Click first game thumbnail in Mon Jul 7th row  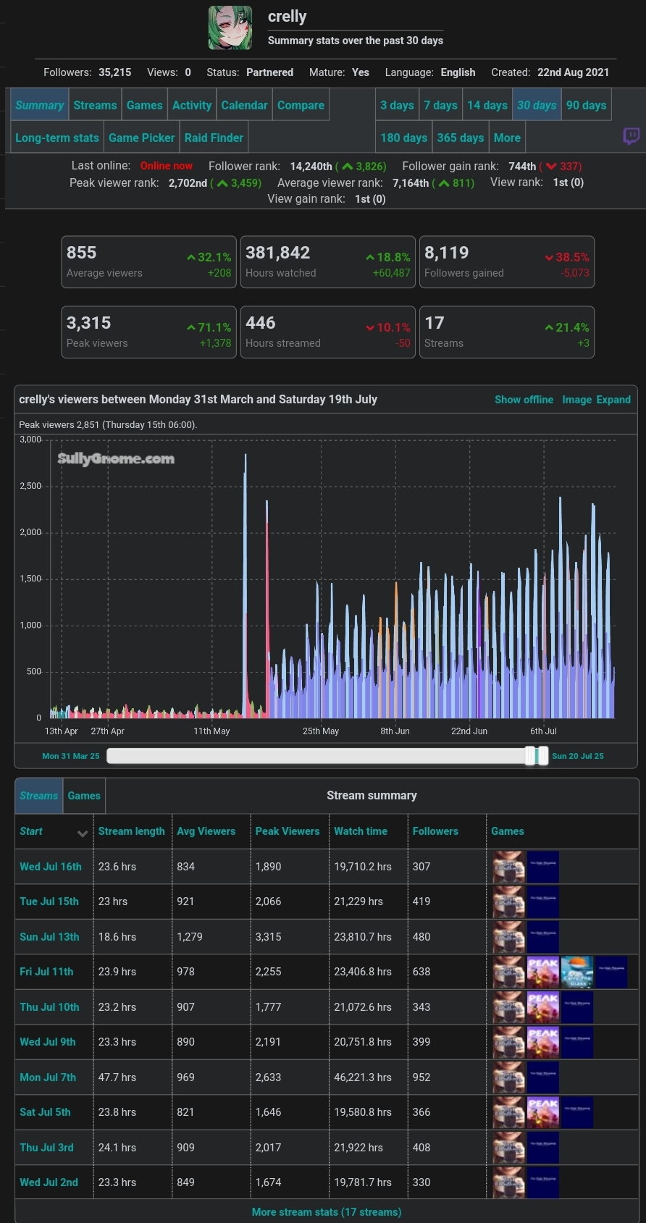(x=508, y=1077)
